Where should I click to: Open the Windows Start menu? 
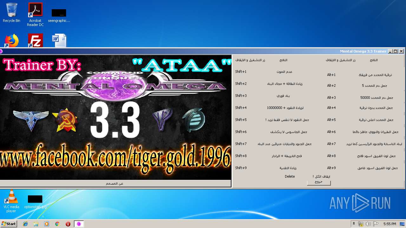coord(9,224)
